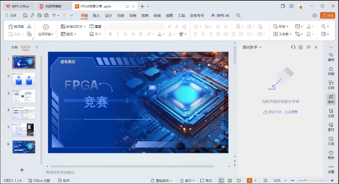The height and width of the screenshot is (184, 339).
Task: Toggle underline formatting
Action: click(125, 34)
